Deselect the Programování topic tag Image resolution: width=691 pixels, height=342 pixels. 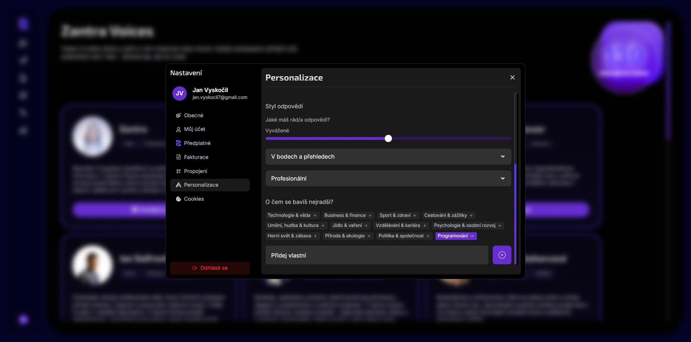[x=456, y=236]
